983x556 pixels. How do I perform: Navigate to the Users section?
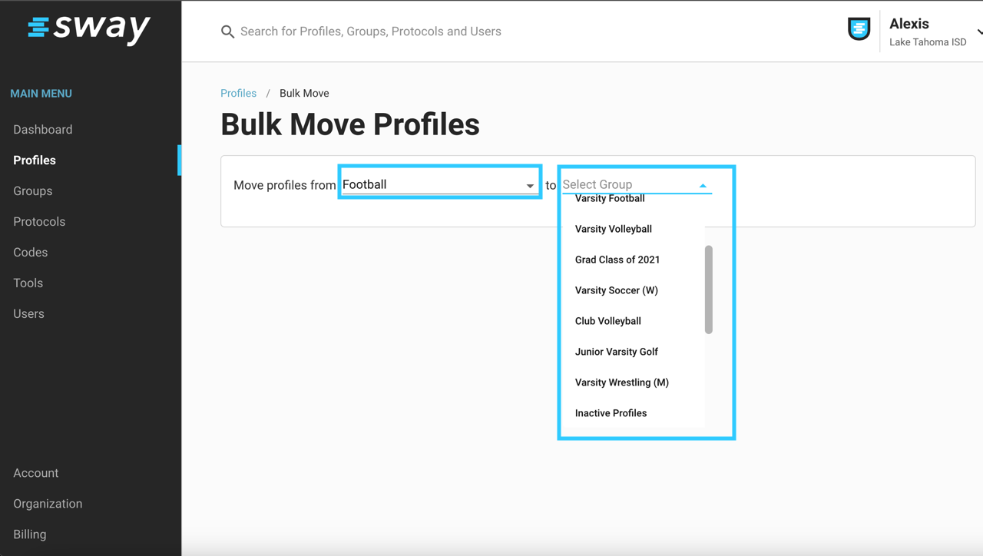click(28, 313)
